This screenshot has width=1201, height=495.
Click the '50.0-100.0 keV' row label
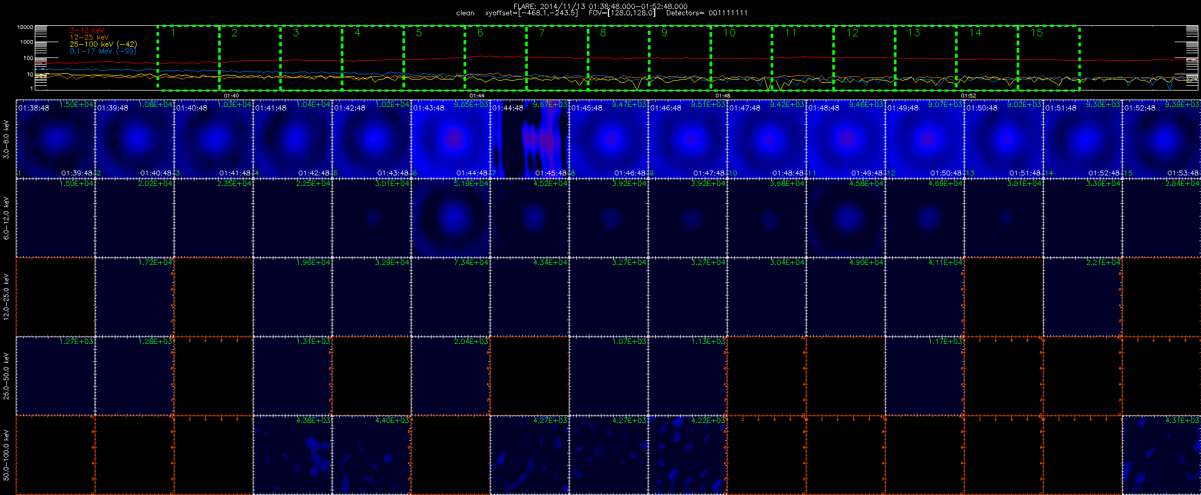click(6, 455)
